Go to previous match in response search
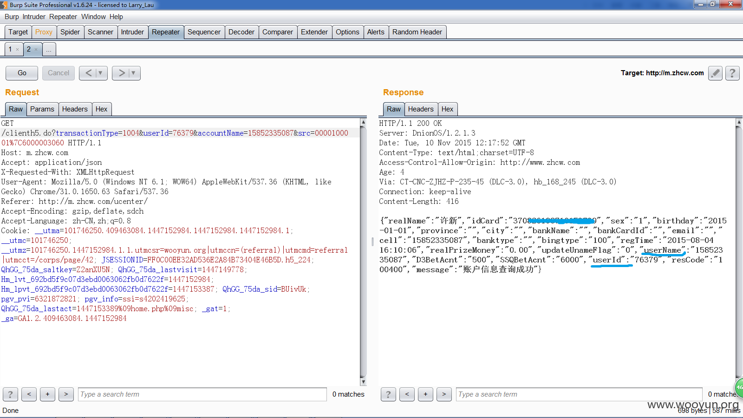Screen dimensions: 743x418 point(407,394)
